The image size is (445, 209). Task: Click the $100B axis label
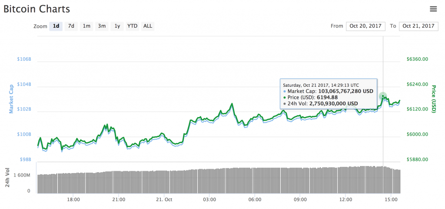point(24,134)
